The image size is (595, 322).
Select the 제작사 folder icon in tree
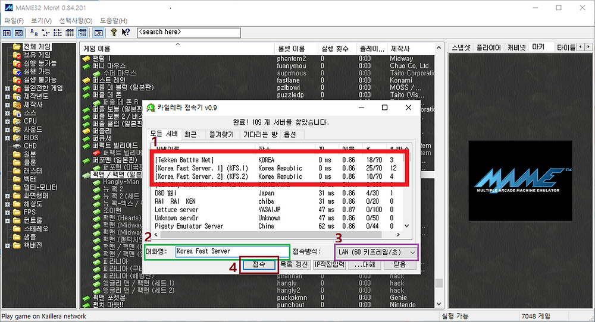pyautogui.click(x=16, y=105)
